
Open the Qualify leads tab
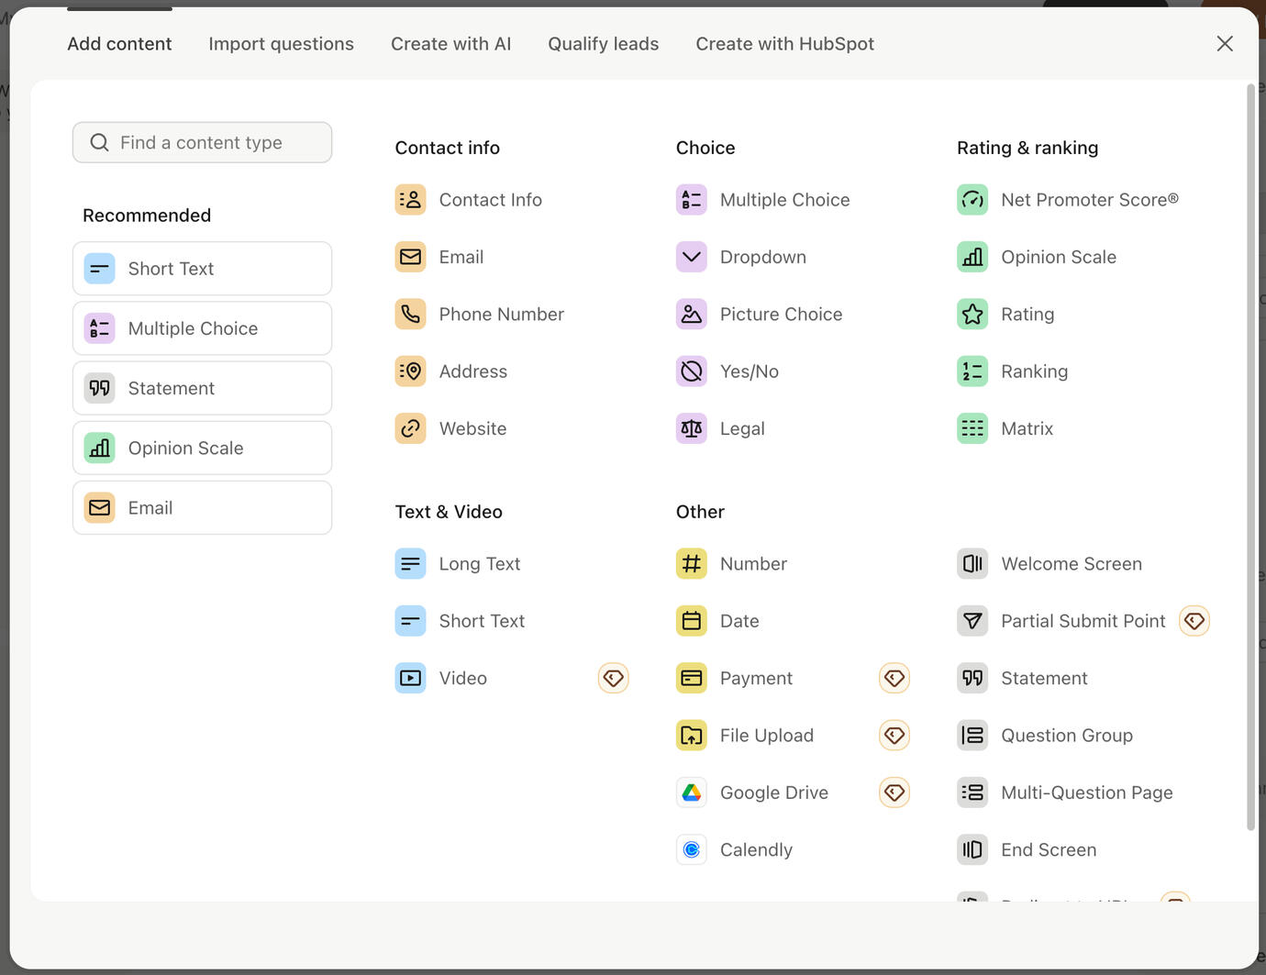(x=603, y=44)
